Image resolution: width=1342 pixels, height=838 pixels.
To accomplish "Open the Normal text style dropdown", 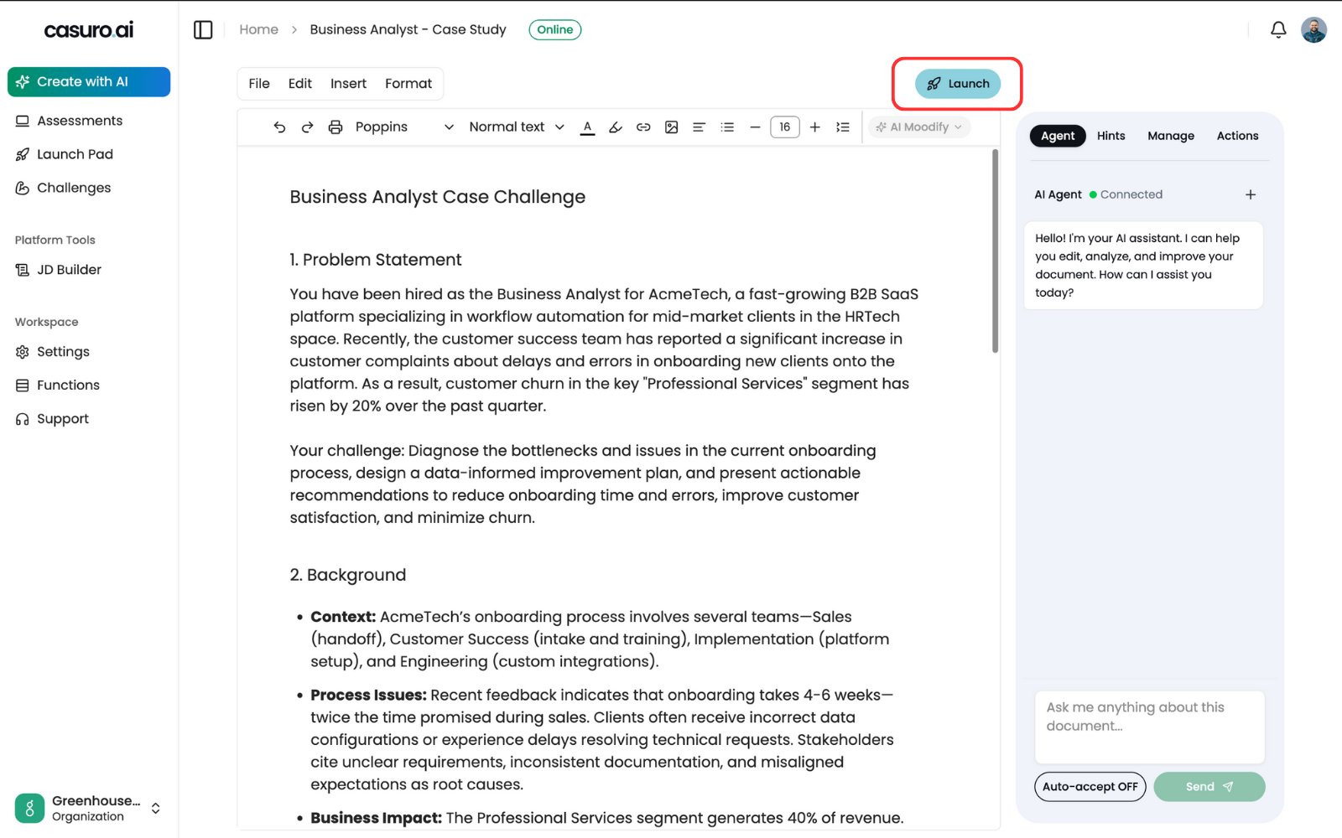I will [x=516, y=127].
